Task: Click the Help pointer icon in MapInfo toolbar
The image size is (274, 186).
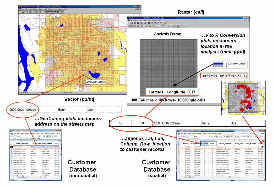Action: point(61,12)
